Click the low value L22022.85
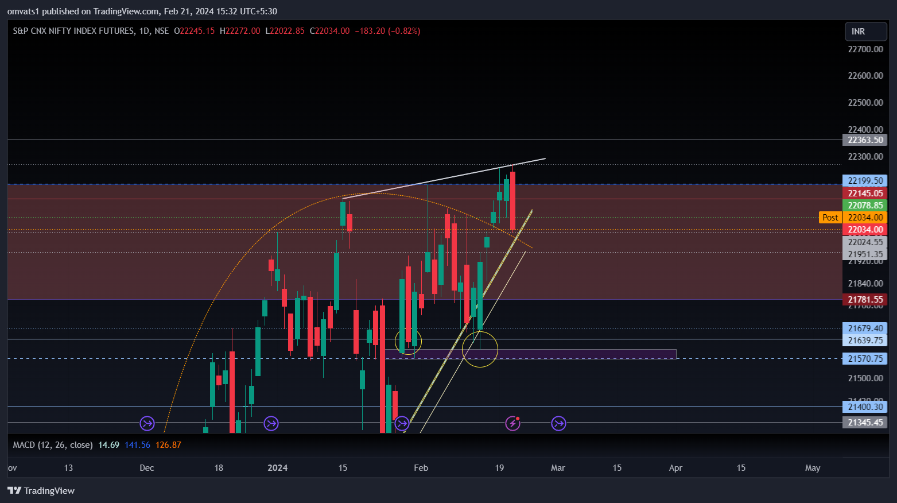 pos(285,31)
